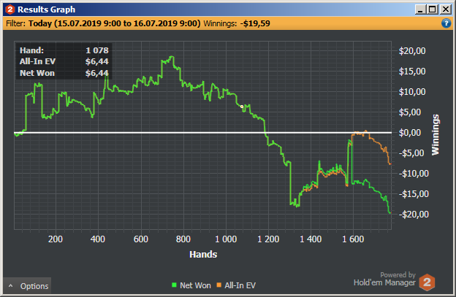The width and height of the screenshot is (456, 297).
Task: Expand the Options panel arrow
Action: (10, 286)
